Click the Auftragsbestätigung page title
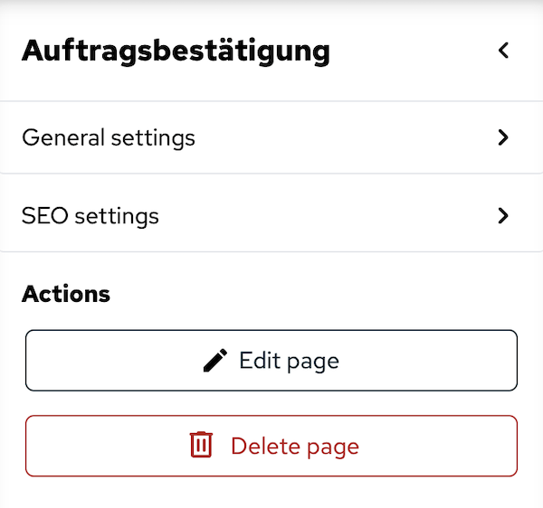 (x=176, y=52)
